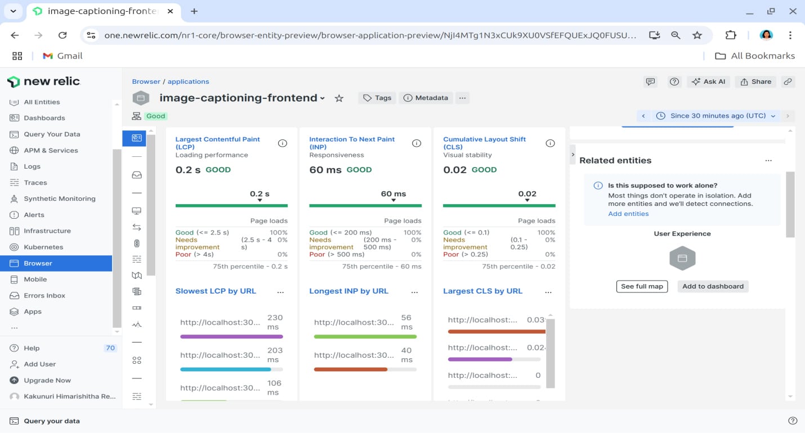Open the Ask AI assistant
The height and width of the screenshot is (433, 805).
click(709, 82)
